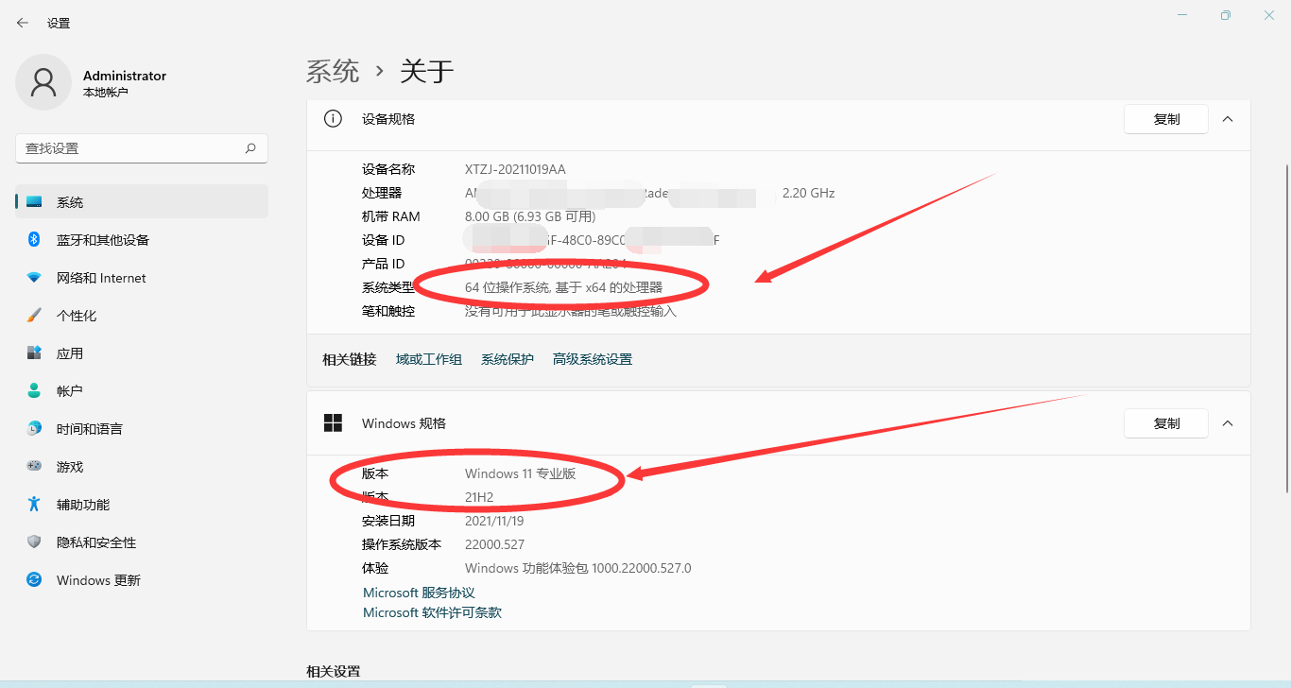Select device name XTZJ-20211019AA
The image size is (1291, 688).
coord(515,169)
